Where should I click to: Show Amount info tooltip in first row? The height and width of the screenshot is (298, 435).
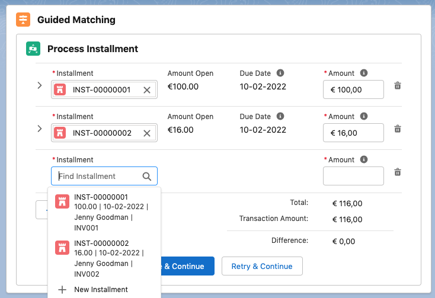[364, 73]
